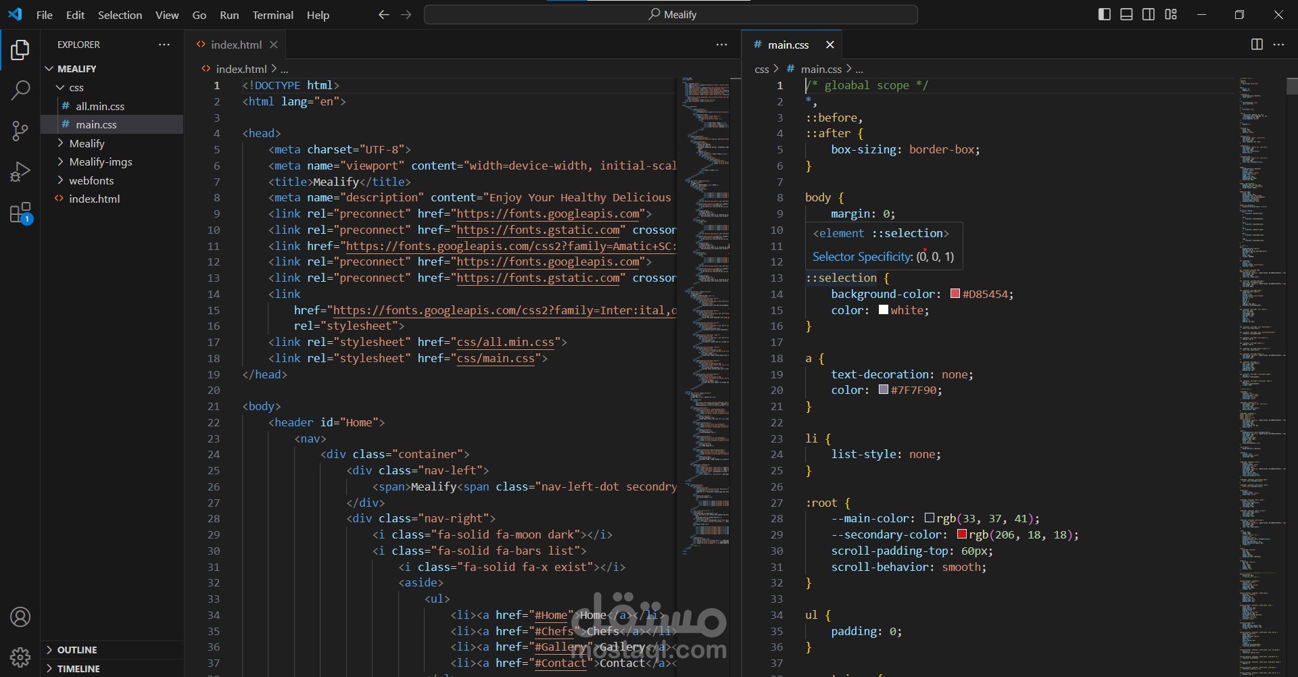This screenshot has height=677, width=1298.
Task: Open the white color swatch picker
Action: (x=884, y=310)
